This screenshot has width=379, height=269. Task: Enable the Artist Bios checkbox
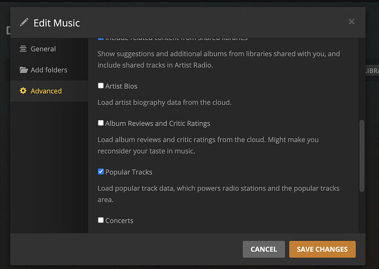101,86
